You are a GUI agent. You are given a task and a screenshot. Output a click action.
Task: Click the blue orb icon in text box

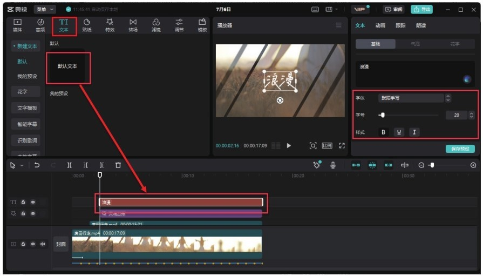click(467, 79)
